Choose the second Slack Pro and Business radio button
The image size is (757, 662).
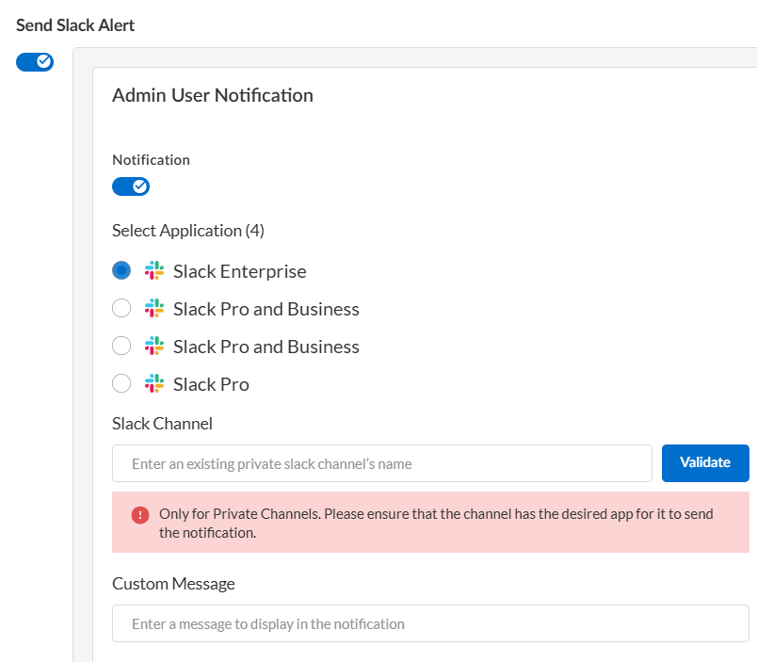click(121, 347)
